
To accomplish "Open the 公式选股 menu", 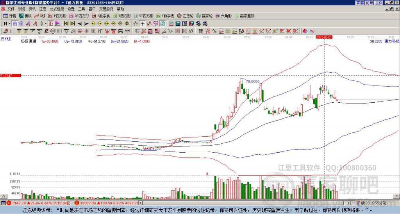I will (57, 9).
